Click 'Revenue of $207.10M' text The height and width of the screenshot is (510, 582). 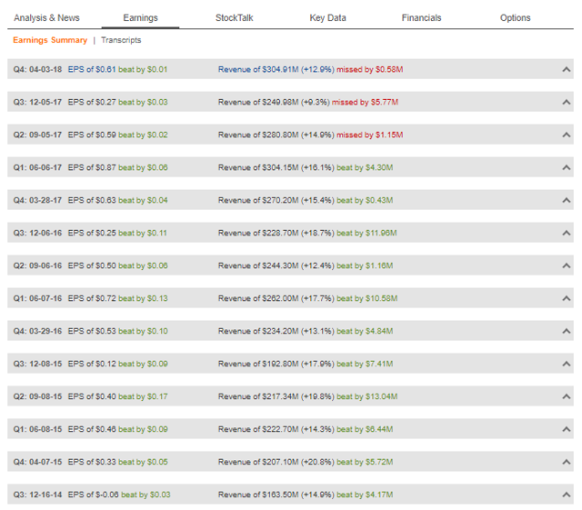coord(258,462)
